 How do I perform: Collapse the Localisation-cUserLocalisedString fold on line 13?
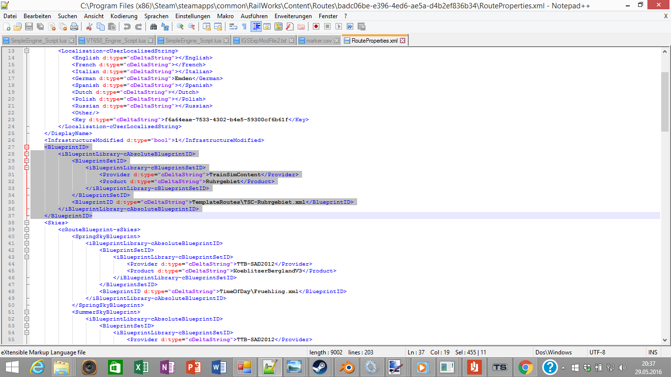27,51
